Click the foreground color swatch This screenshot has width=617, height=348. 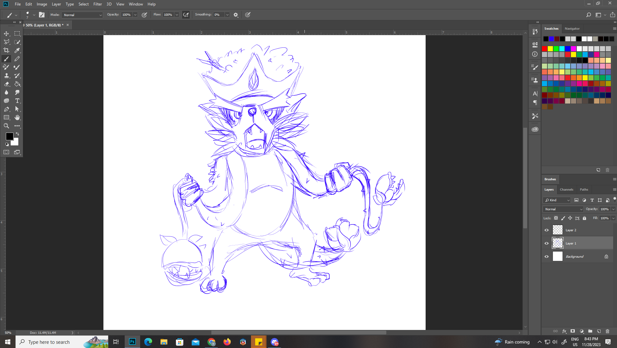click(9, 136)
